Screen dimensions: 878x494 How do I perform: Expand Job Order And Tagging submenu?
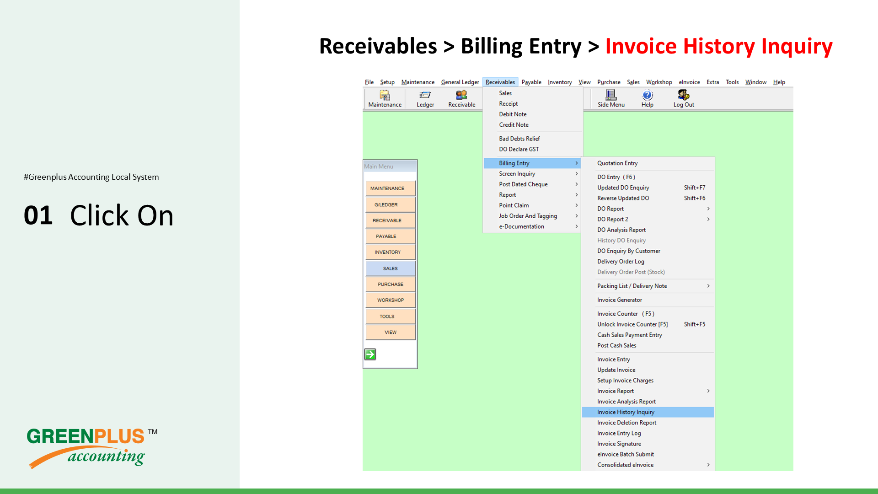tap(532, 216)
